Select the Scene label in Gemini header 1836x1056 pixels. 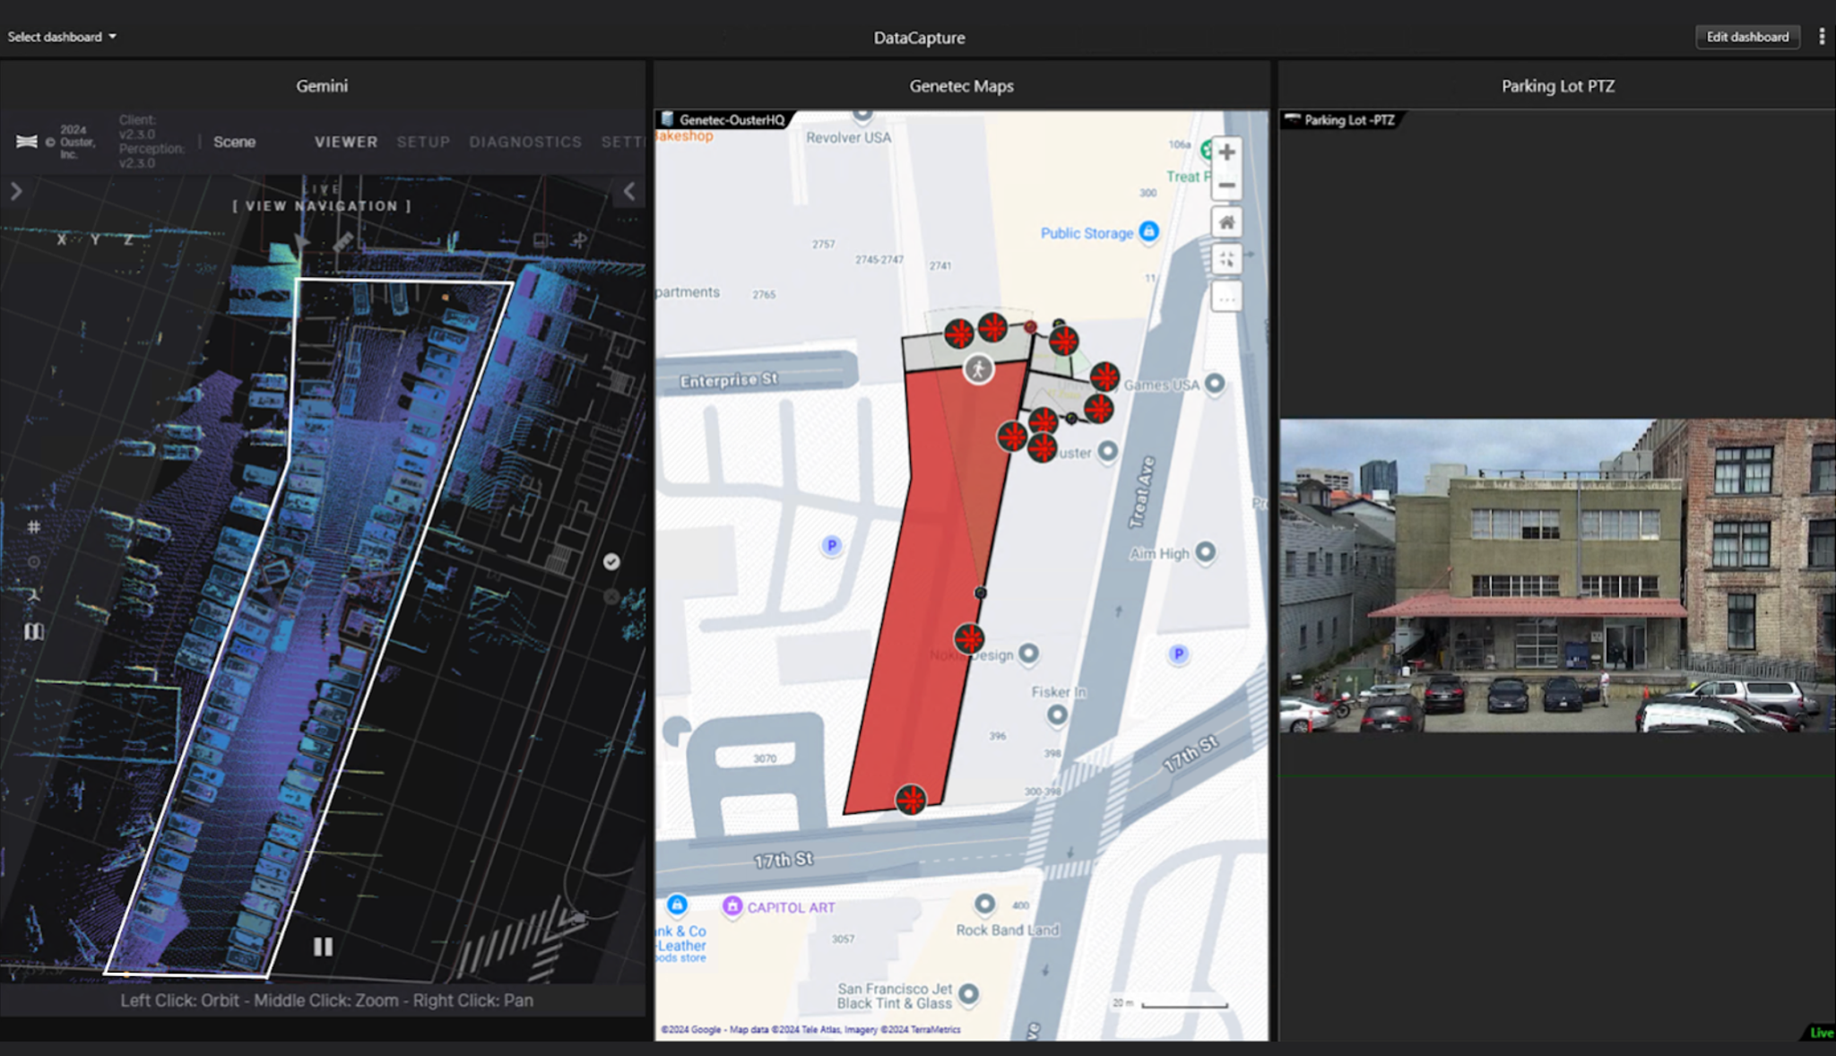234,142
